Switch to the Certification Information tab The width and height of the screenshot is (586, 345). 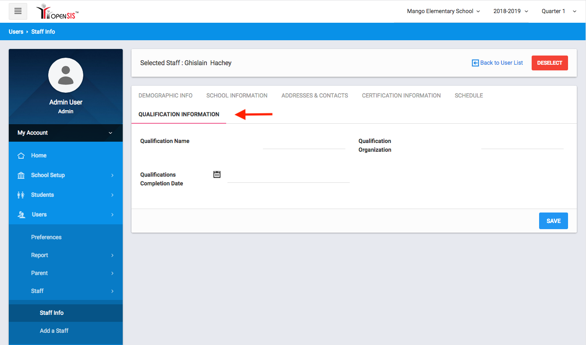[x=401, y=95]
